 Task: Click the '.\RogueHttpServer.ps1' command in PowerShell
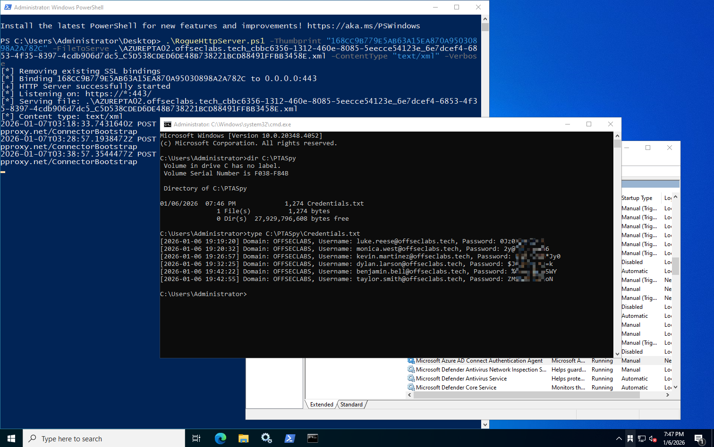[x=215, y=41]
